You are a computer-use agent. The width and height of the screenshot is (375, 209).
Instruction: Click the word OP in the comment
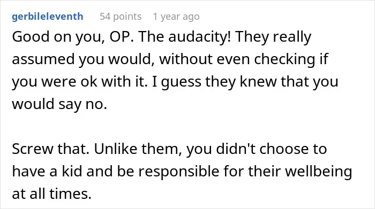[121, 37]
